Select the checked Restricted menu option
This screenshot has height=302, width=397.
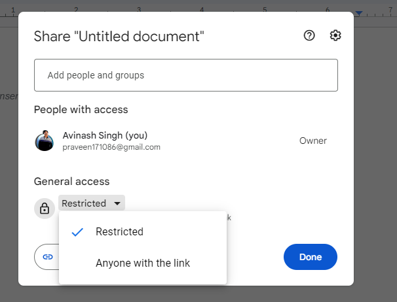pyautogui.click(x=143, y=232)
